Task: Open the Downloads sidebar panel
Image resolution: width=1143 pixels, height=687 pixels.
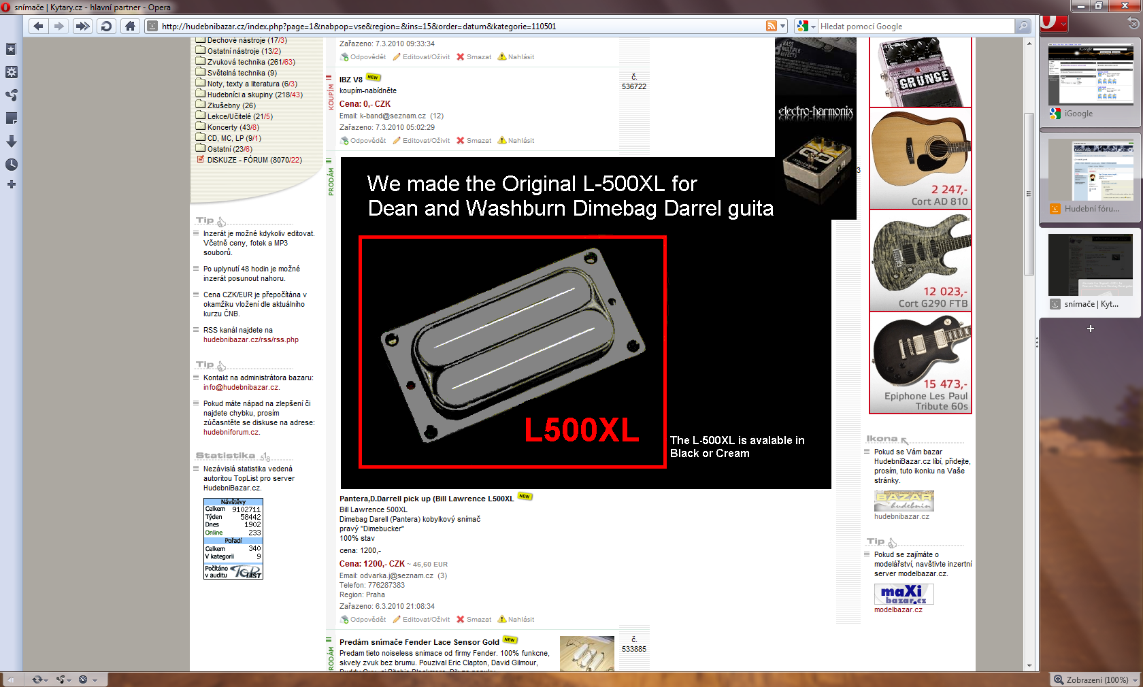Action: [11, 141]
